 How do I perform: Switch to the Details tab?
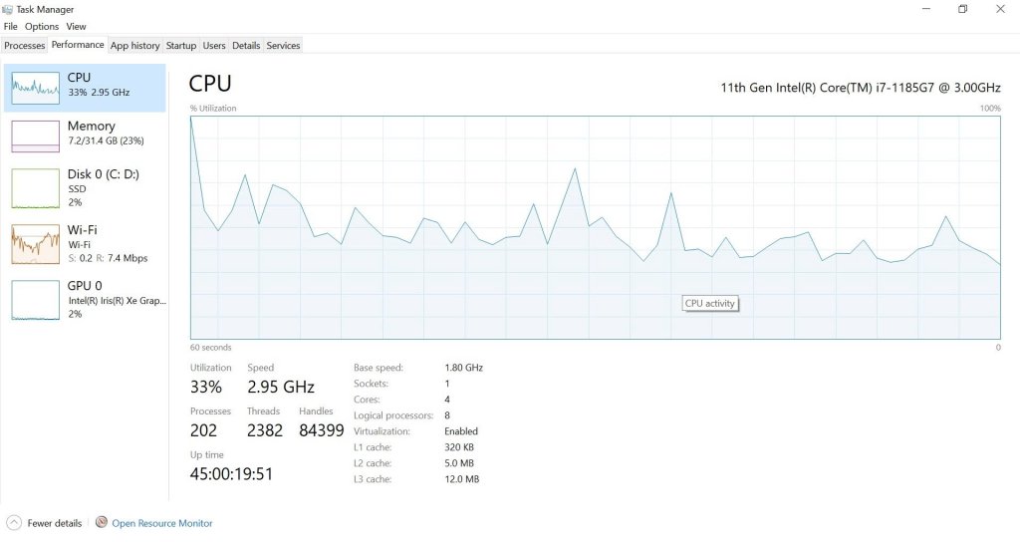tap(246, 46)
